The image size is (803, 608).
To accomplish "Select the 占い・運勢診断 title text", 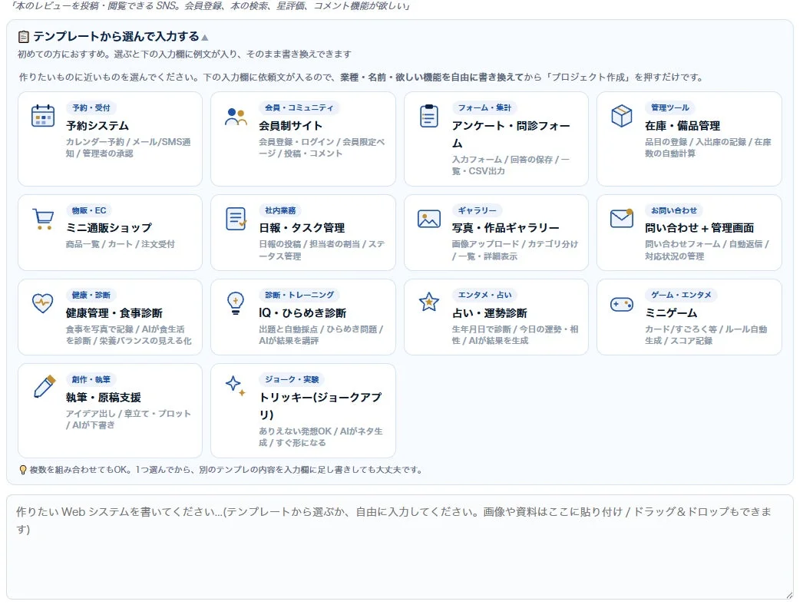I will (x=490, y=312).
